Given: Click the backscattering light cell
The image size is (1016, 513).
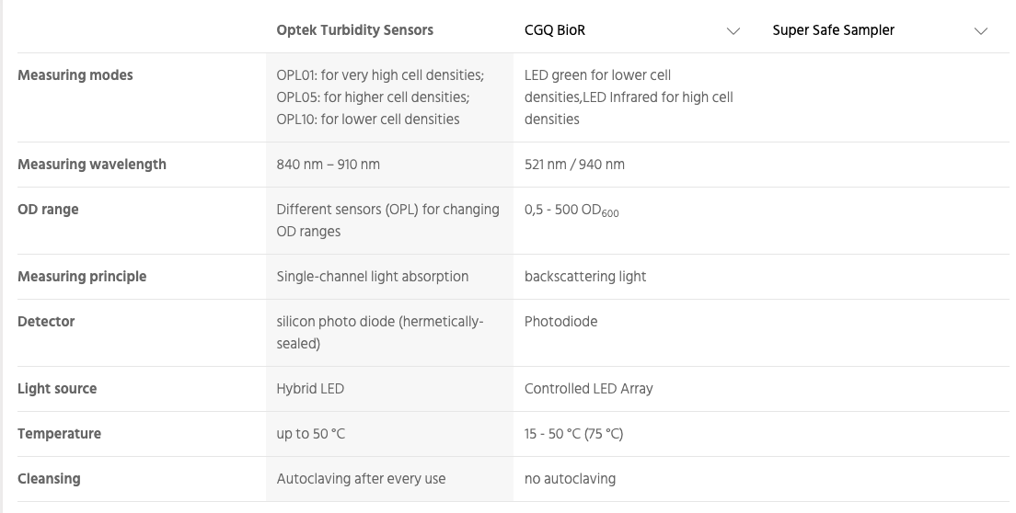Looking at the screenshot, I should (x=585, y=277).
